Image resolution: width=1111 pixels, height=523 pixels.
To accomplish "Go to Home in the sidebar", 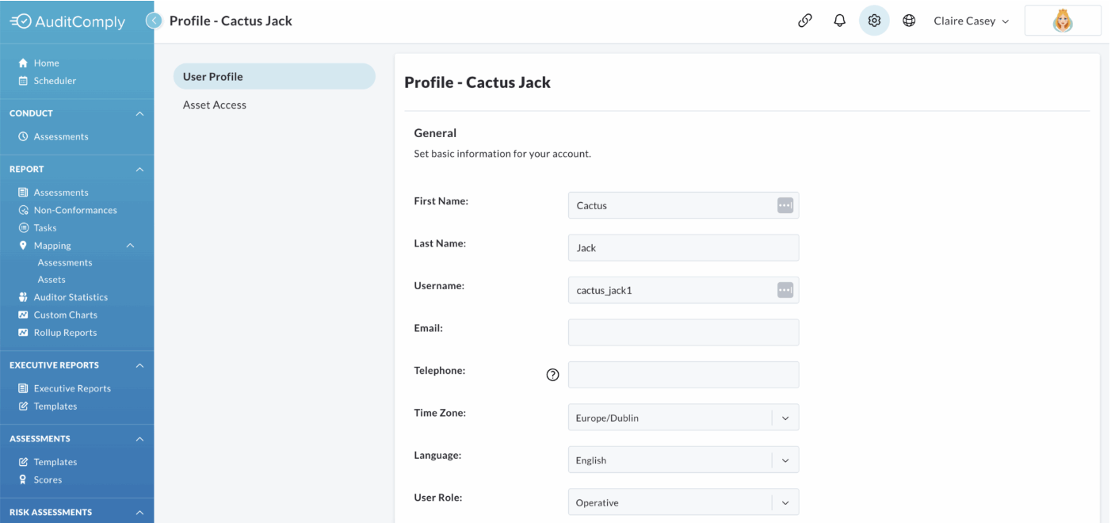I will (46, 63).
